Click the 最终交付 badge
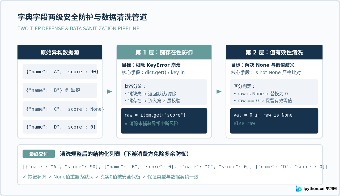340x196 pixels. tap(39, 154)
